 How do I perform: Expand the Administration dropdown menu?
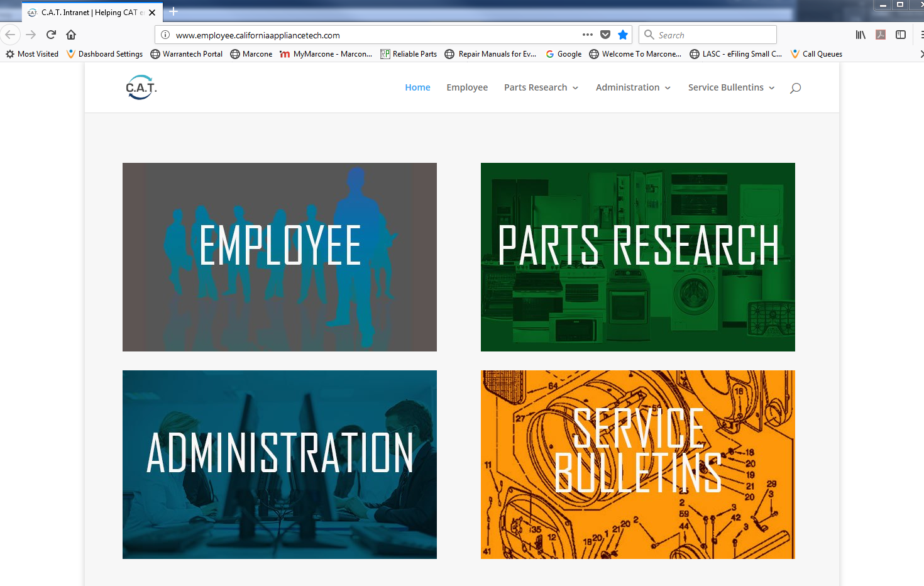632,87
